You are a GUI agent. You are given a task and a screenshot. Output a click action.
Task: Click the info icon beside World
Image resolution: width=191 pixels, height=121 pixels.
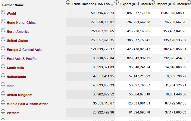[3, 12]
